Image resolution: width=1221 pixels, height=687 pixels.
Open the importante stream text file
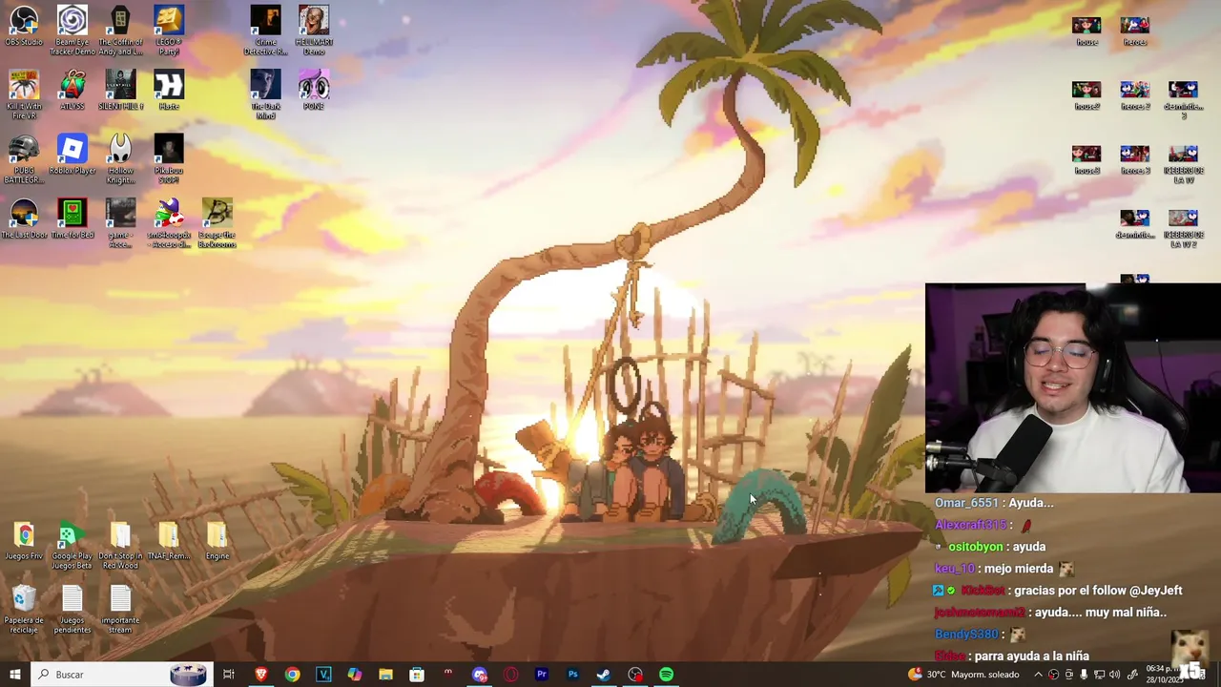click(x=120, y=610)
